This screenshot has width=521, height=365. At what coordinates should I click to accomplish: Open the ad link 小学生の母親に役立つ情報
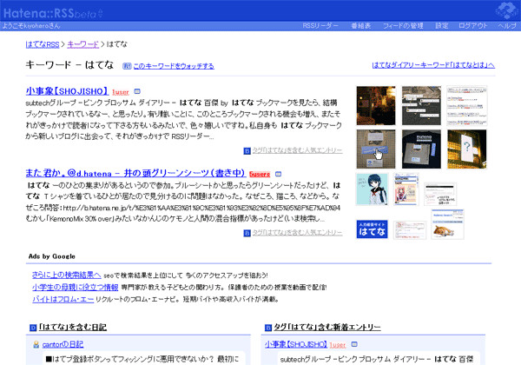tap(75, 287)
